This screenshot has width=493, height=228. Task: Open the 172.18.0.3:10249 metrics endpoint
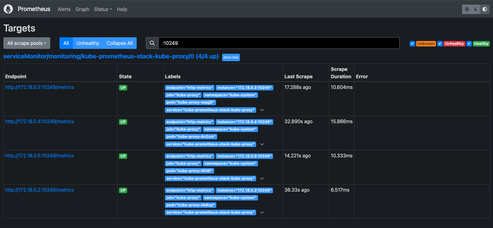point(40,87)
